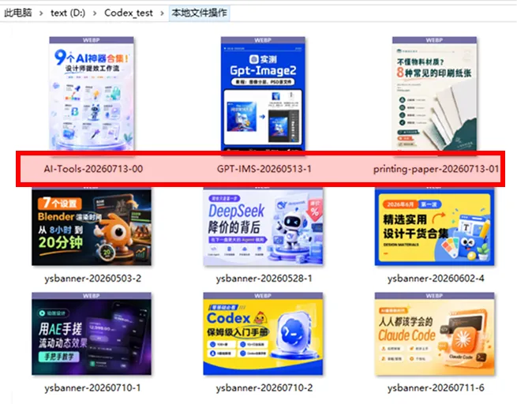This screenshot has height=404, width=517.
Task: Click file name GPT-IMS-20260513-1
Action: point(264,169)
